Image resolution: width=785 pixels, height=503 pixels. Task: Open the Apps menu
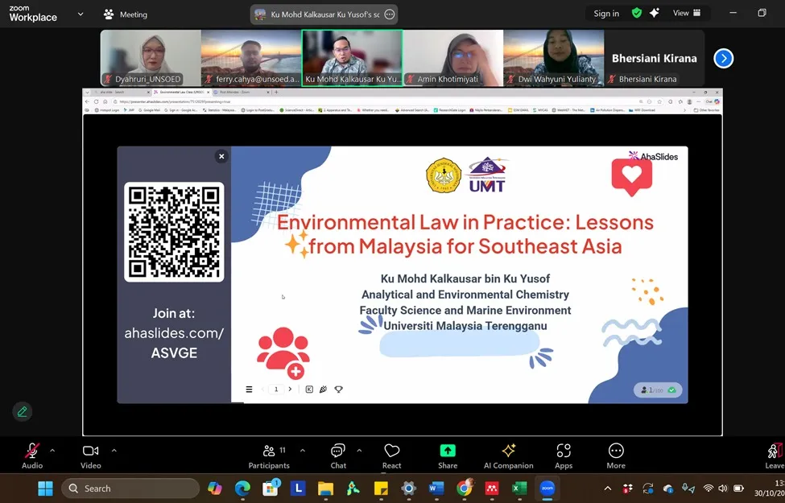tap(564, 455)
